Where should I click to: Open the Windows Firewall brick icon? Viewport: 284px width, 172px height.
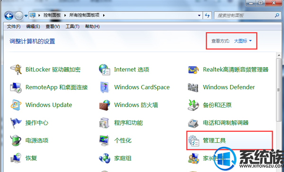[105, 105]
